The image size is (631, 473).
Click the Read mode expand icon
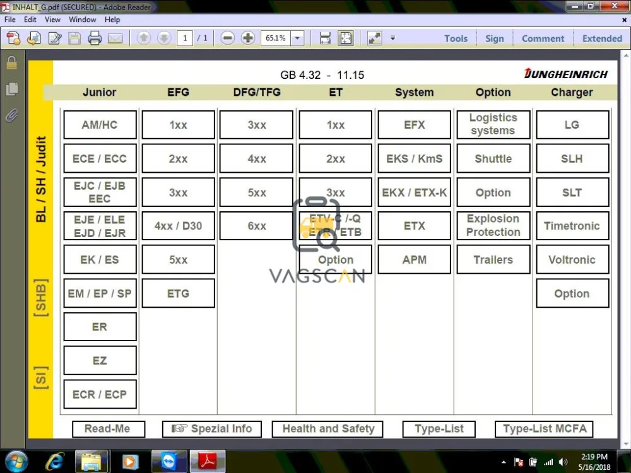(375, 38)
